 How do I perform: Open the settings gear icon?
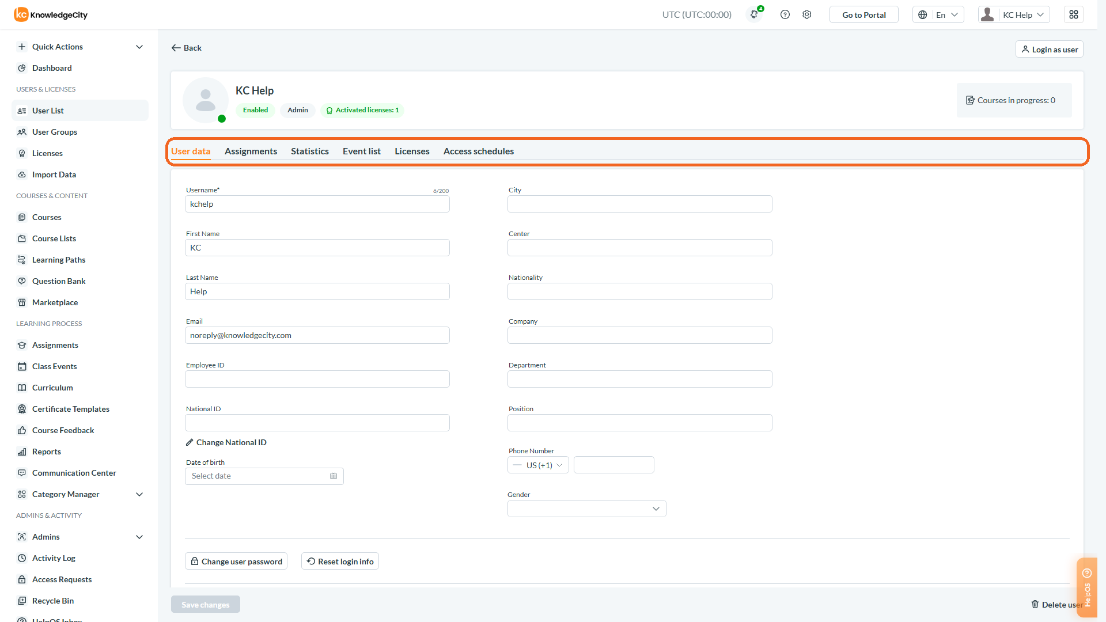[x=806, y=14]
